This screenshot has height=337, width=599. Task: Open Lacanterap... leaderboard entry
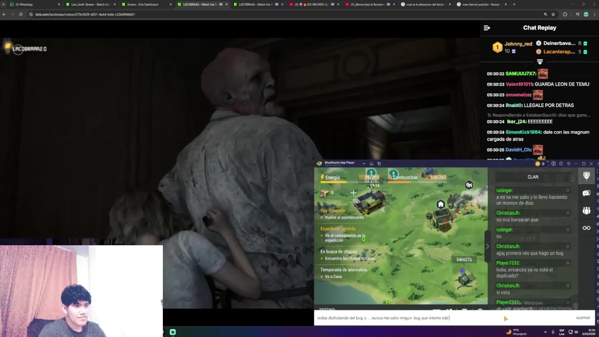[x=562, y=51]
